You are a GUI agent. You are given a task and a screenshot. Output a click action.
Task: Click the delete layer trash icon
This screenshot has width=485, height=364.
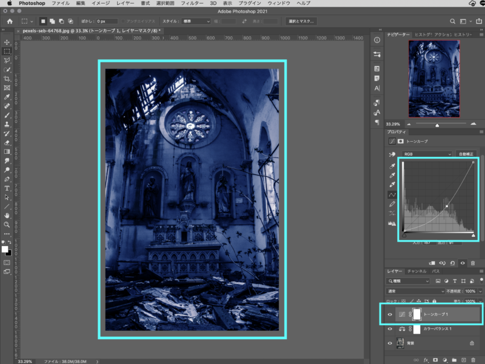473,360
